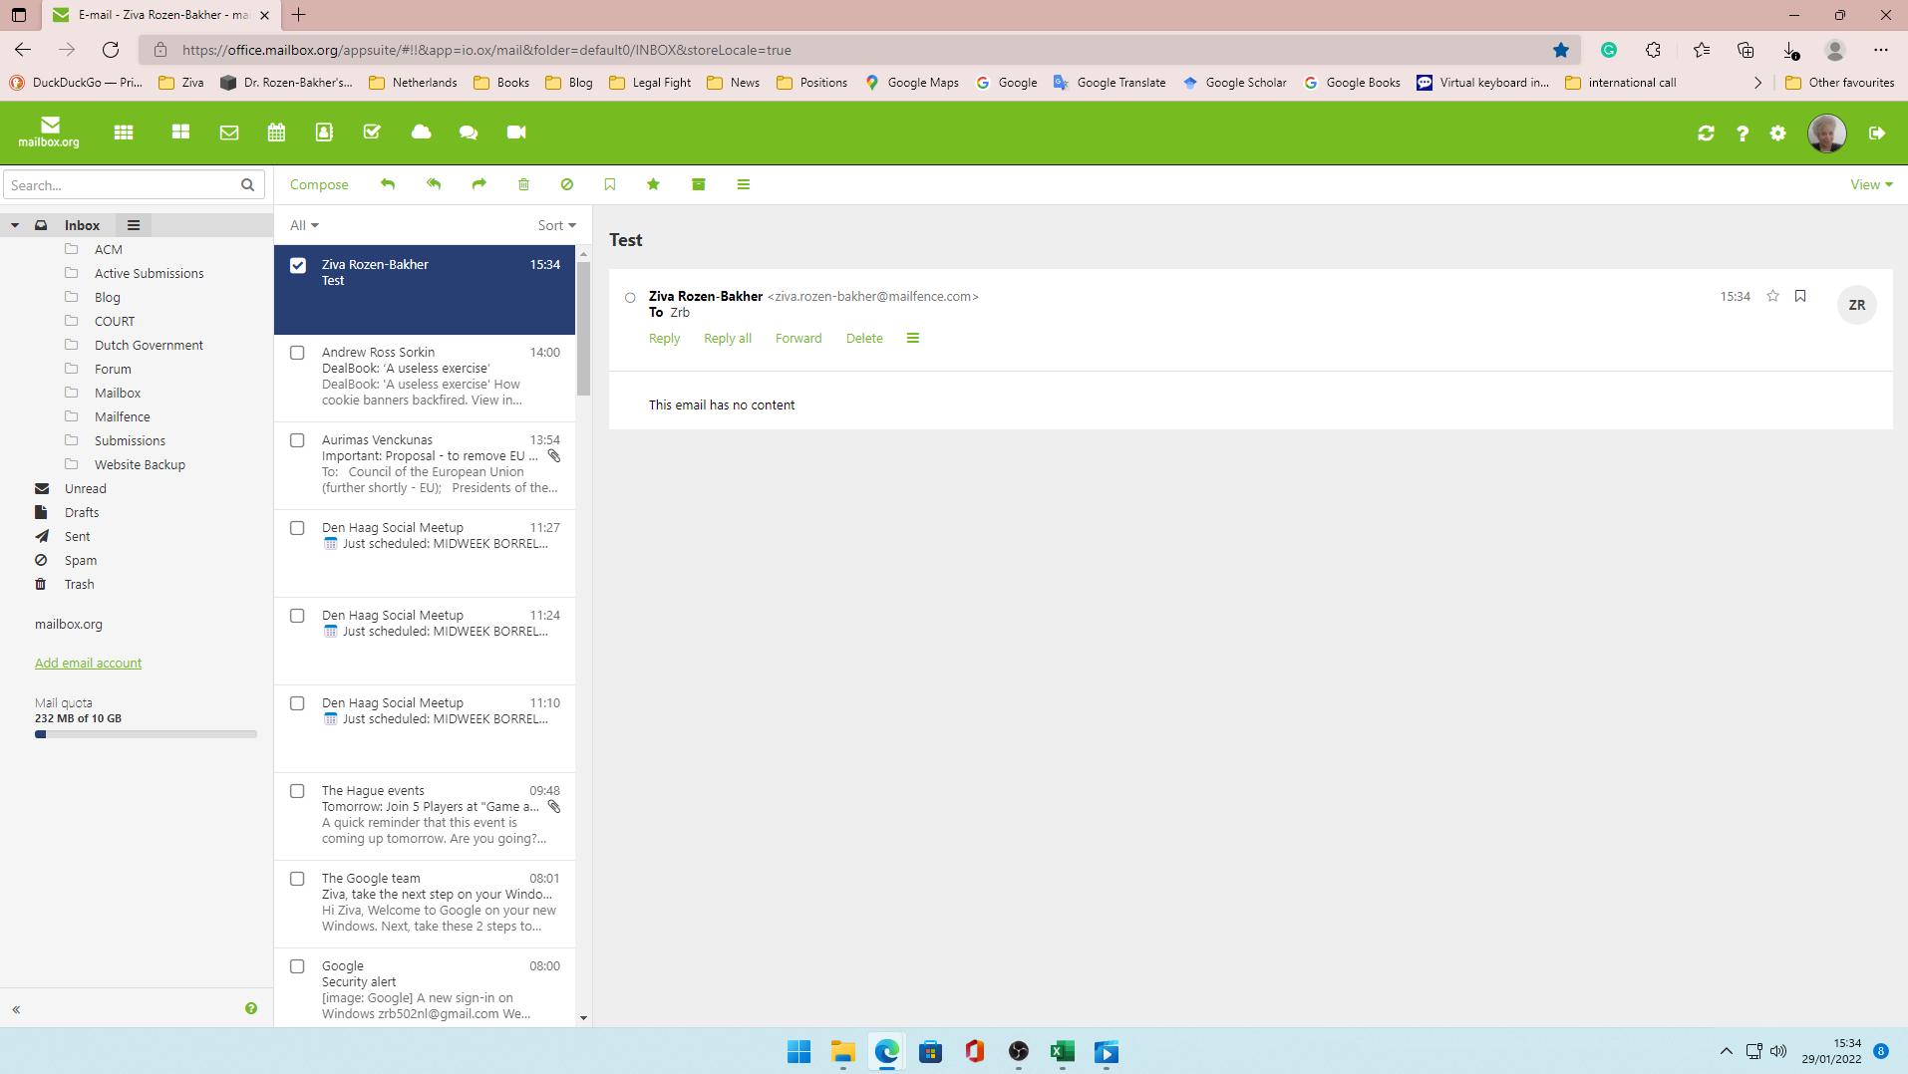1908x1074 pixels.
Task: Select the Aurimas Venckunas email checkbox
Action: [x=297, y=440]
